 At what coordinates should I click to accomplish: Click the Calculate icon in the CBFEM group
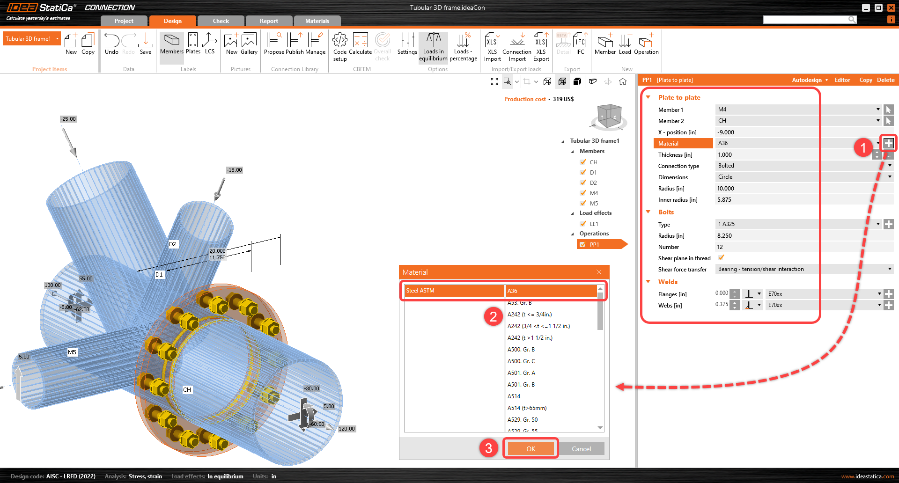tap(360, 44)
